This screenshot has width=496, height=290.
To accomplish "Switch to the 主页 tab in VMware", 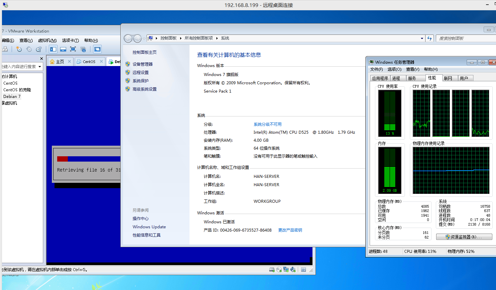I will point(60,61).
